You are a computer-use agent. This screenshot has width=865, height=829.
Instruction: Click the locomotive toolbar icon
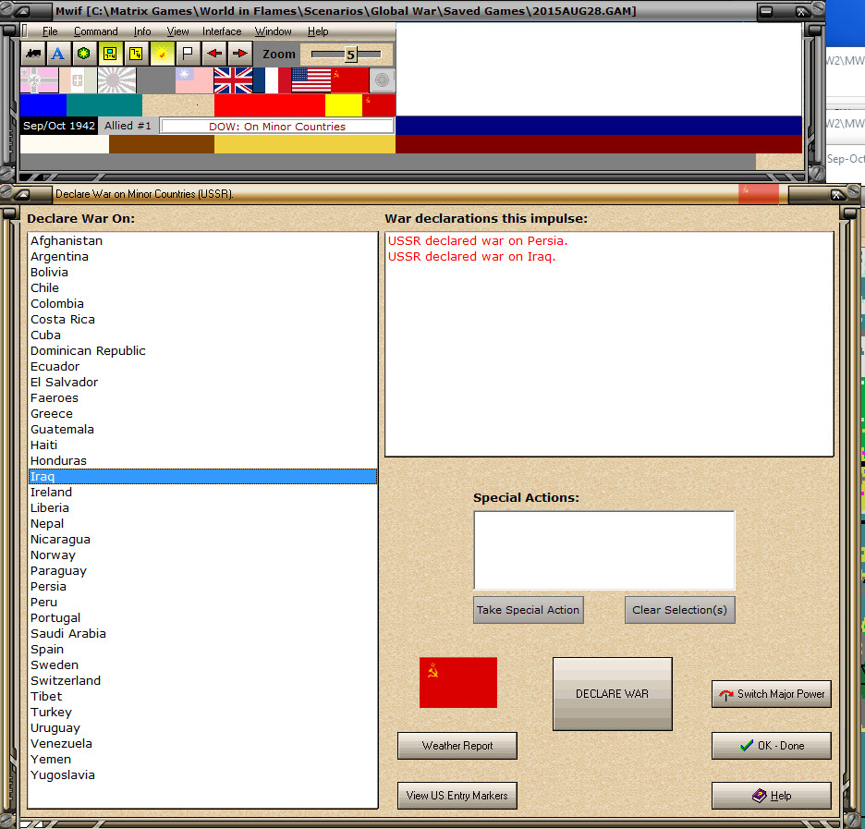tap(33, 54)
